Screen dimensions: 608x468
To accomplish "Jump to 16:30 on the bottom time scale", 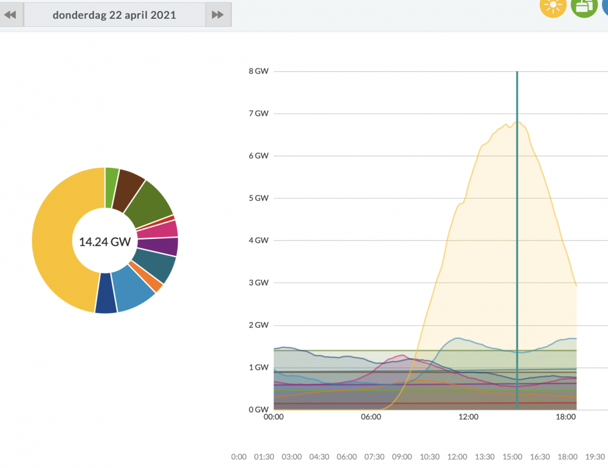I will pyautogui.click(x=540, y=456).
